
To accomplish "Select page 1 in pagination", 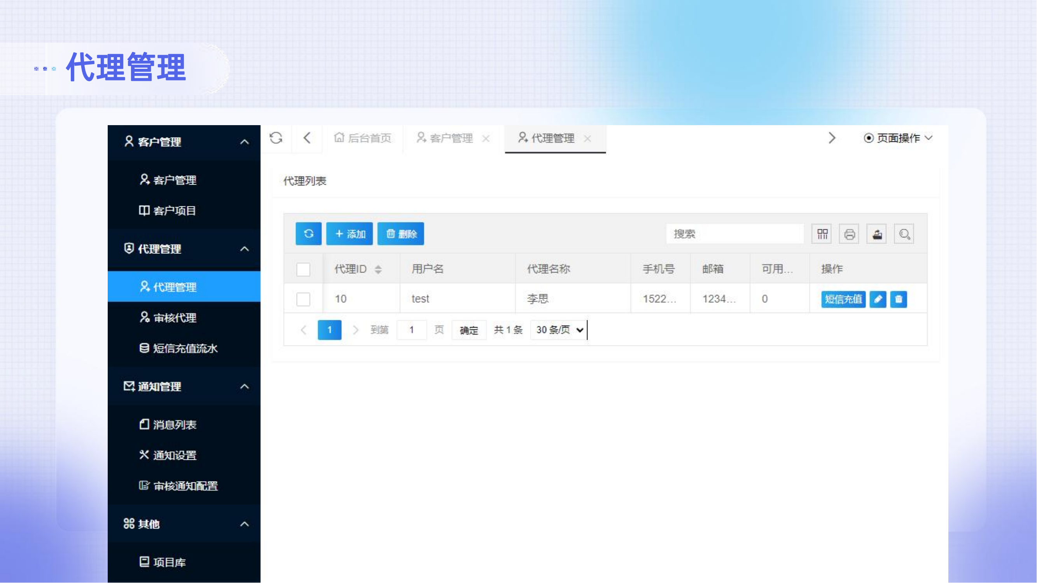I will click(x=329, y=330).
